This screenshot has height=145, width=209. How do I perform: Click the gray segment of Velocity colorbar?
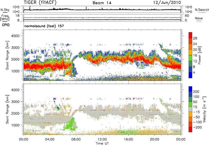(190, 109)
